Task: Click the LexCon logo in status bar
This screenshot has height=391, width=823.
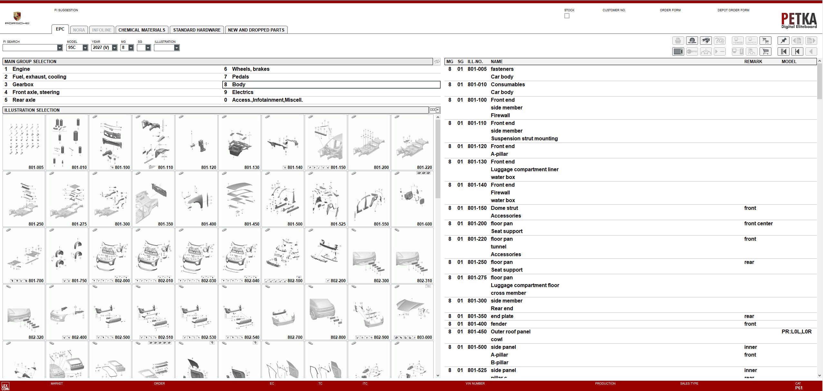Action: pos(5,386)
